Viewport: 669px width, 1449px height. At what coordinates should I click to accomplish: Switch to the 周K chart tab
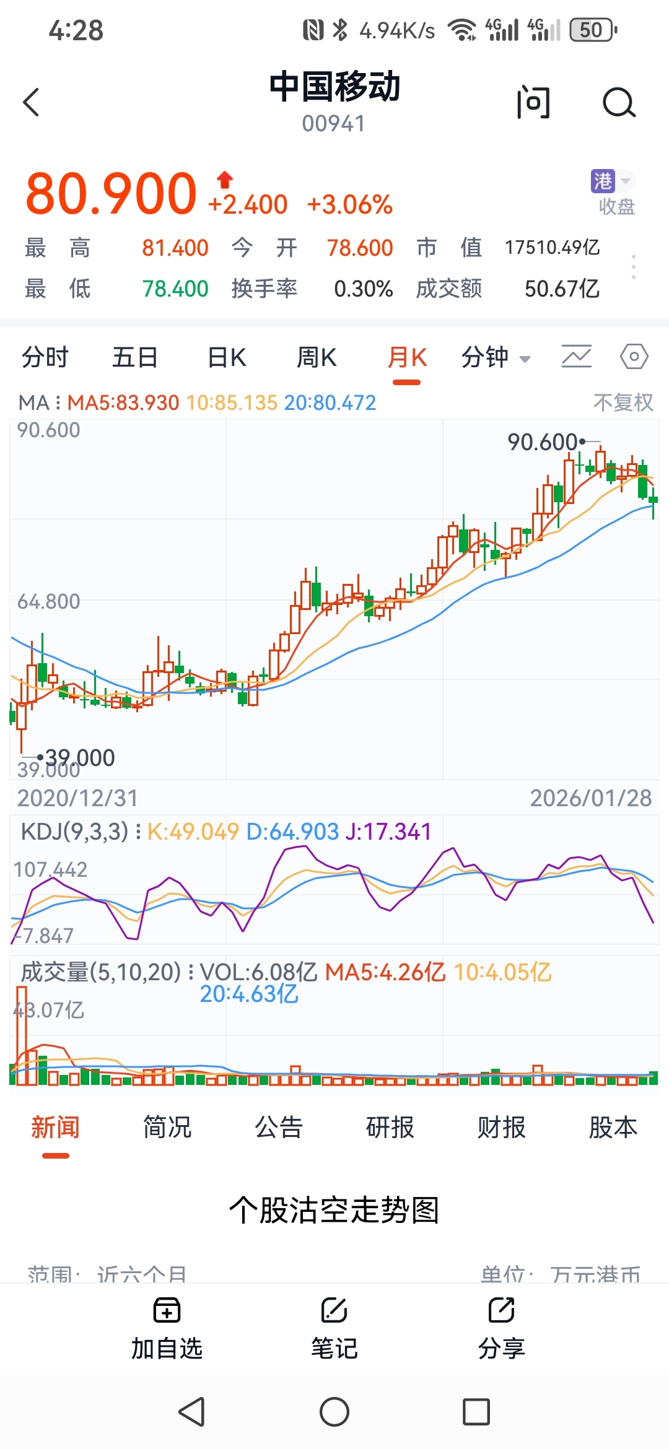[x=317, y=357]
